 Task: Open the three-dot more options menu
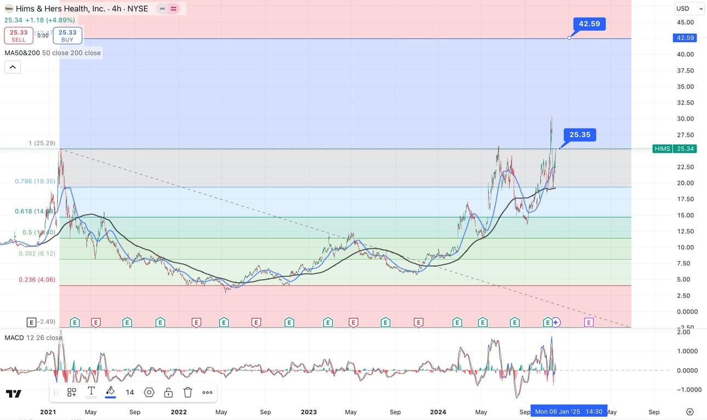point(207,392)
